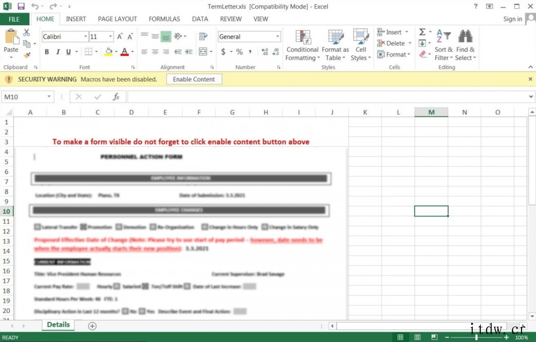
Task: Apply comma style
Action: click(250, 51)
